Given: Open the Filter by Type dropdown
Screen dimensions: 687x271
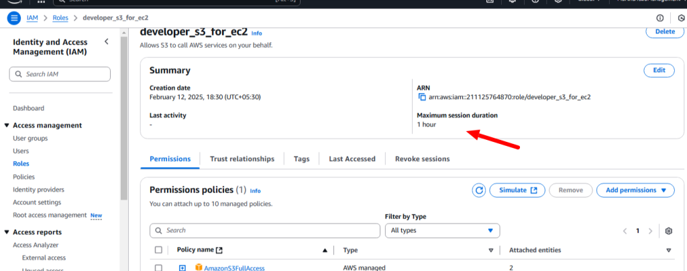Looking at the screenshot, I should 442,230.
